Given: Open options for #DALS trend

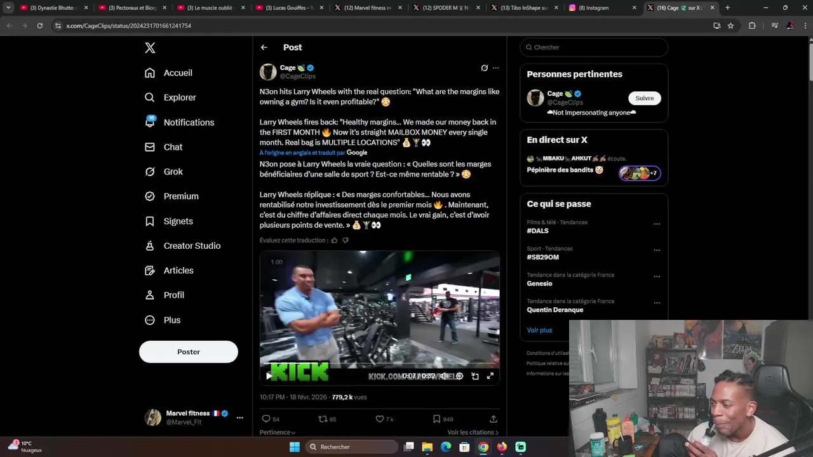Looking at the screenshot, I should pos(657,224).
